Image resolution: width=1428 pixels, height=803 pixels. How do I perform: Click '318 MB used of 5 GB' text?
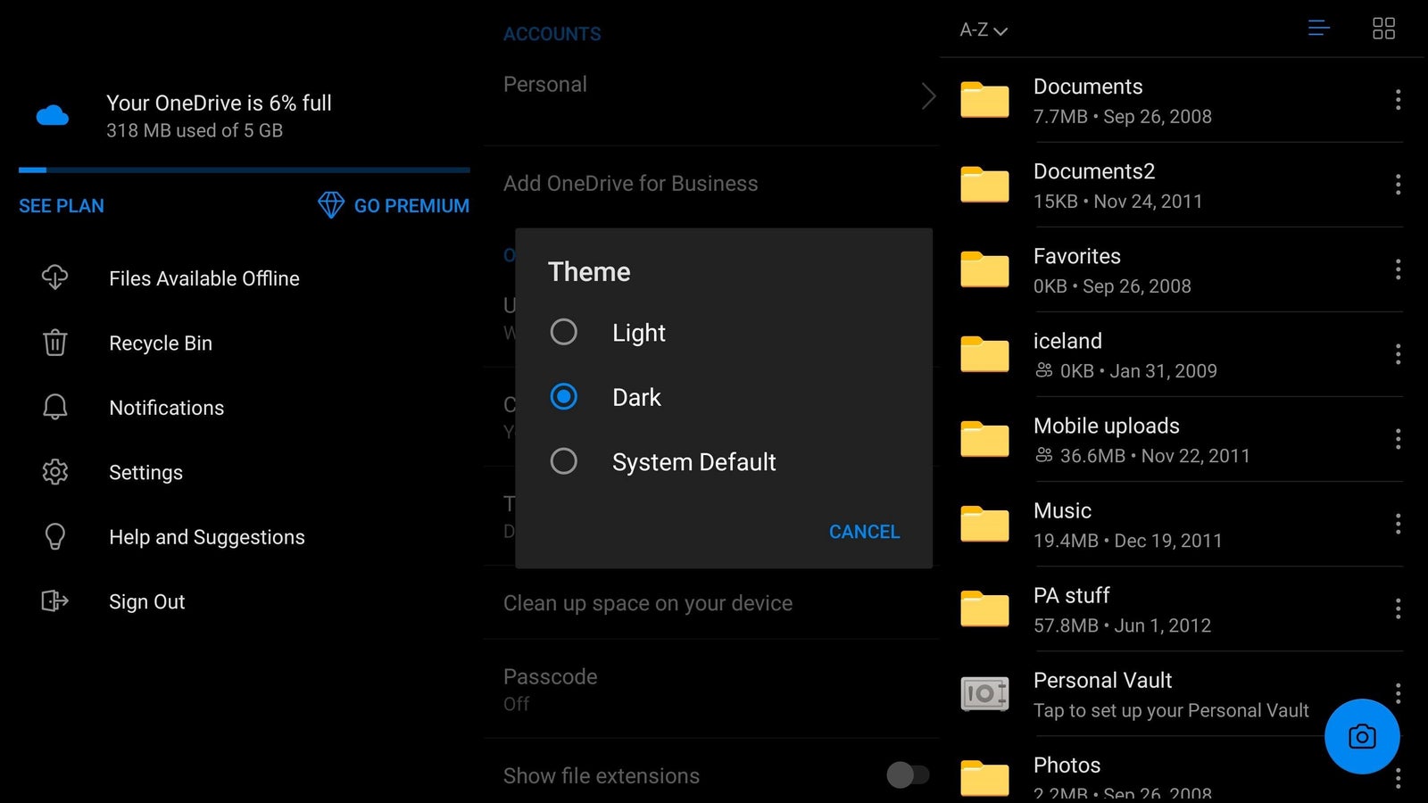tap(195, 130)
